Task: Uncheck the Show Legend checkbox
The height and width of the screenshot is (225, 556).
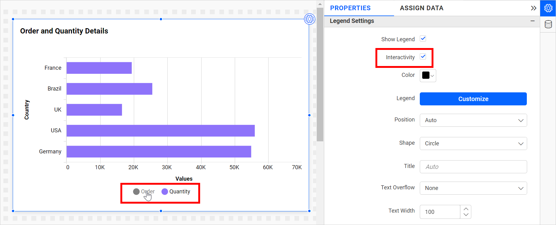Action: [423, 39]
